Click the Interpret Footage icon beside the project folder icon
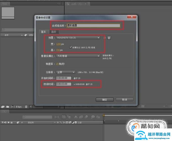This screenshot has height=141, width=172. pyautogui.click(x=3, y=107)
